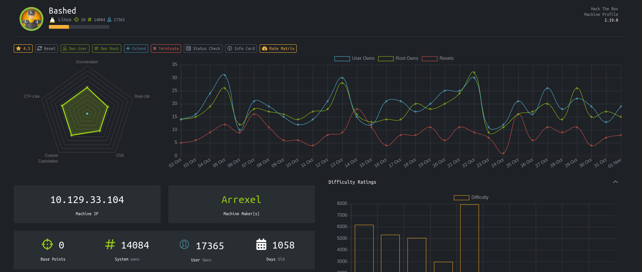Click the calendar Days Old icon
This screenshot has width=642, height=272.
tap(261, 244)
